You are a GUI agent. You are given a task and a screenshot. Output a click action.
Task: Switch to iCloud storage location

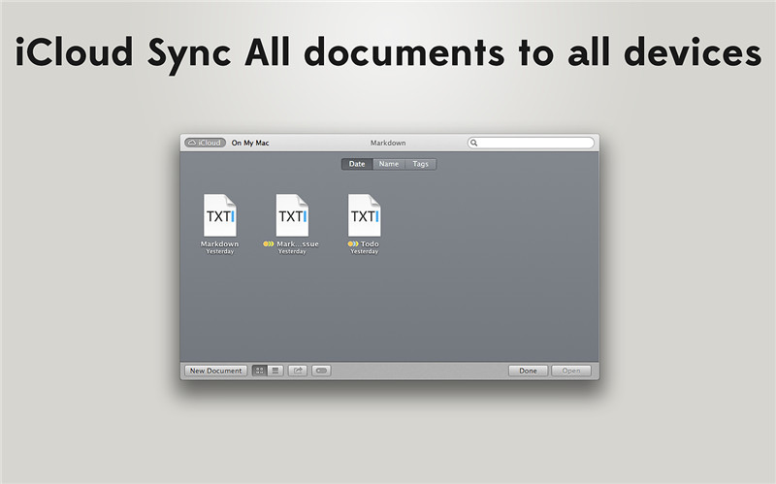(x=205, y=143)
